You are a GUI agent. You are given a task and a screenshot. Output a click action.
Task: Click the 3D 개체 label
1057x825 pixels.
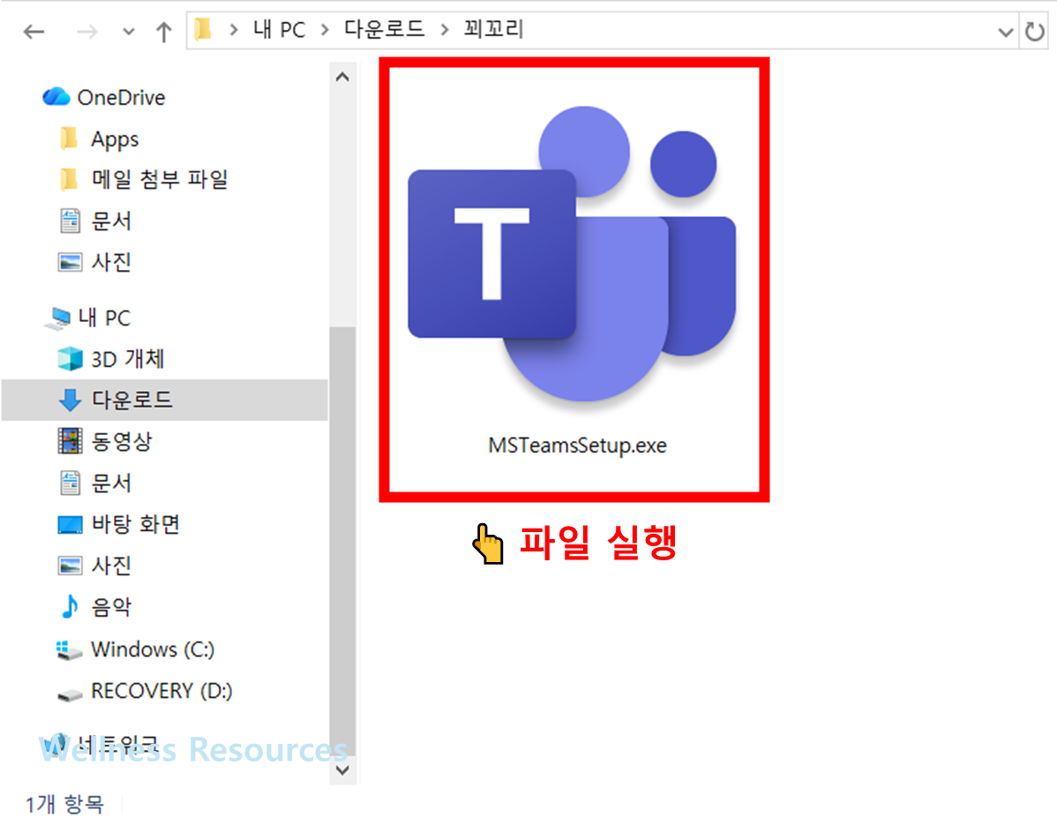click(x=127, y=359)
